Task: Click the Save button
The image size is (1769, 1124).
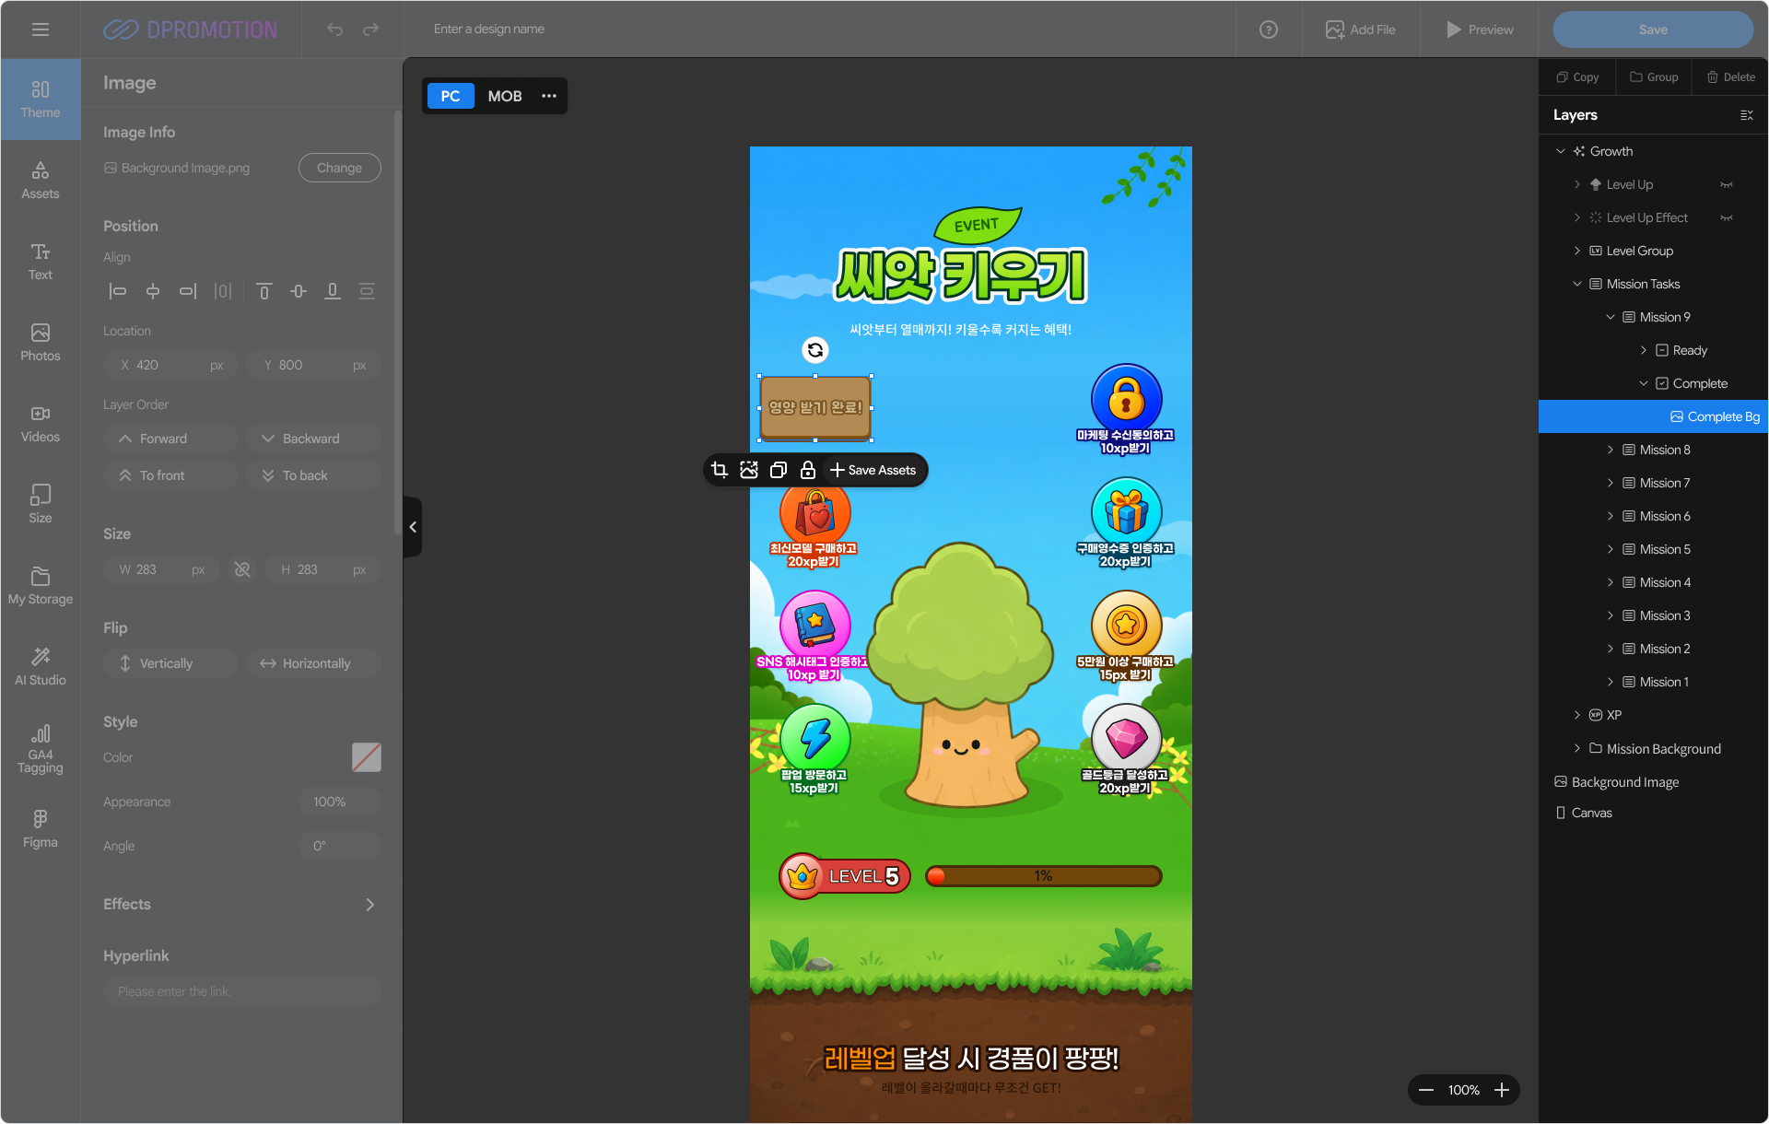Action: [1653, 29]
